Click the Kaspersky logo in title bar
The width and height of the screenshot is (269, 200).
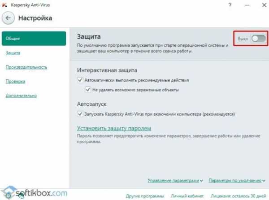(x=4, y=5)
